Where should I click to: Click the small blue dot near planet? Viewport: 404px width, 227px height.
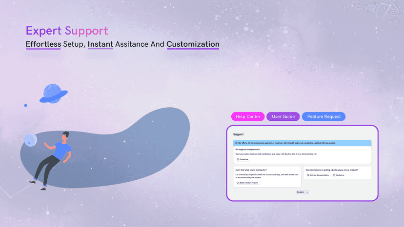click(25, 105)
